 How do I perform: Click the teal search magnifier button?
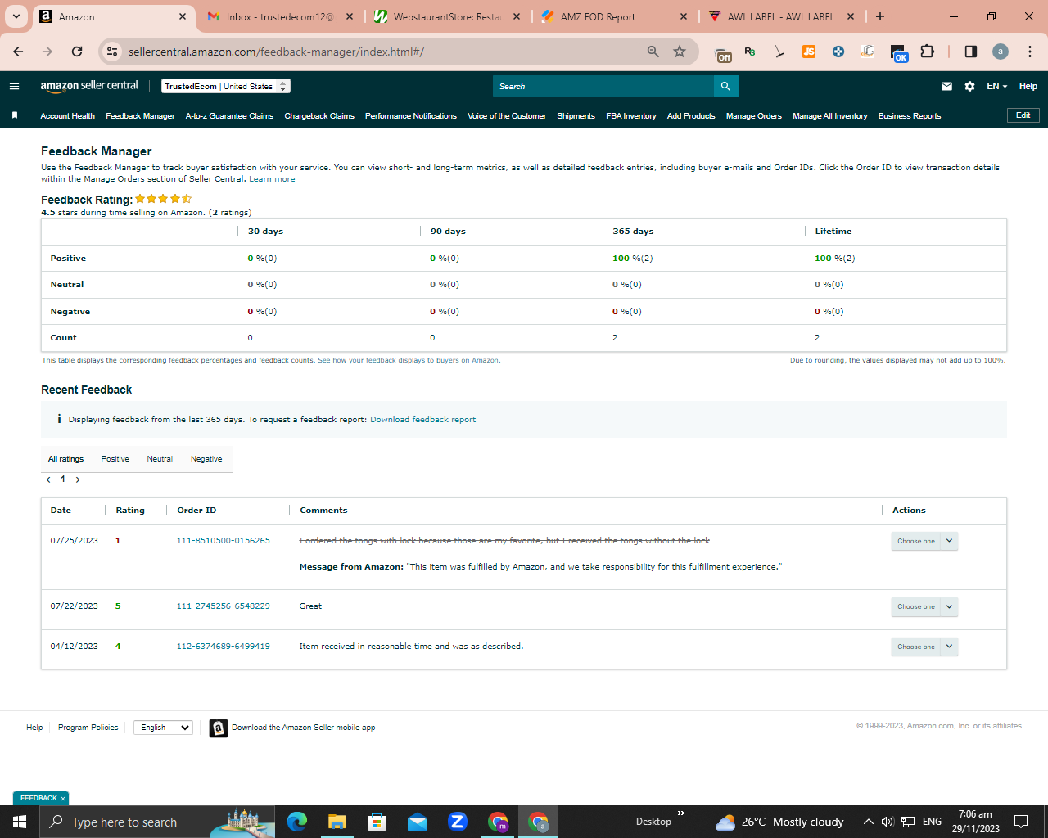click(725, 86)
